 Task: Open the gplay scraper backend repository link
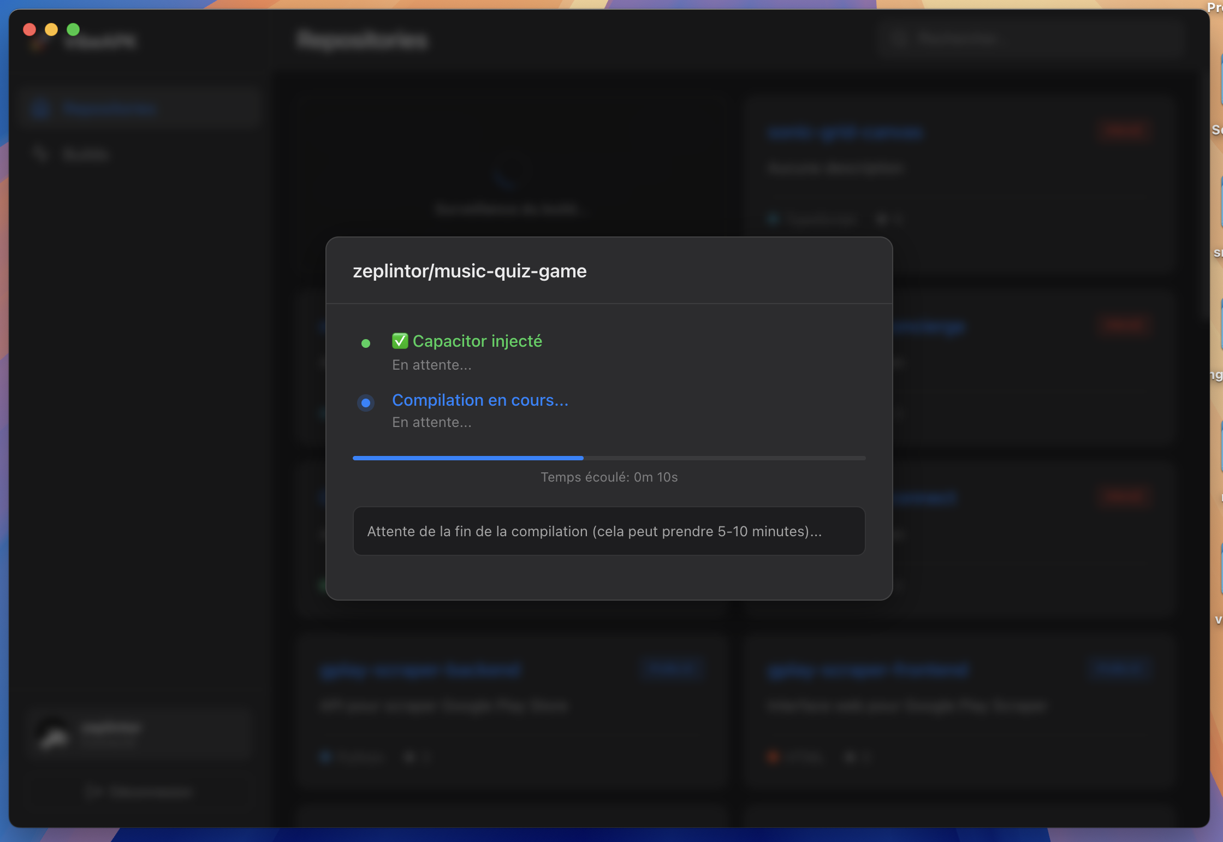(420, 671)
